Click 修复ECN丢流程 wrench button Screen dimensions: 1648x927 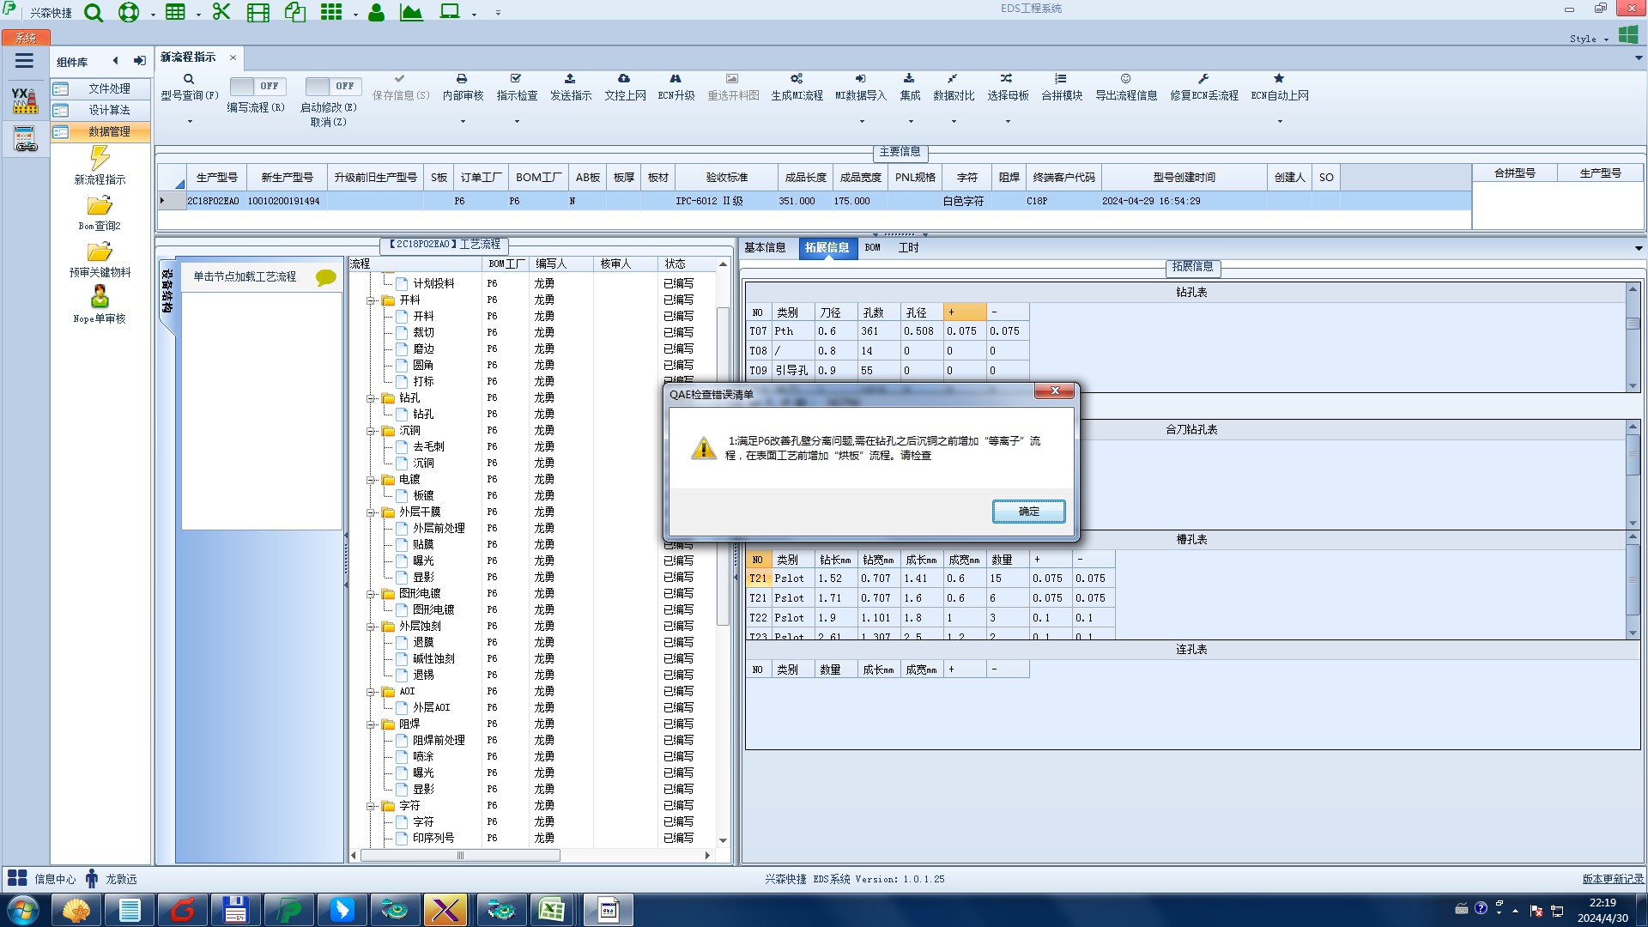pyautogui.click(x=1204, y=88)
